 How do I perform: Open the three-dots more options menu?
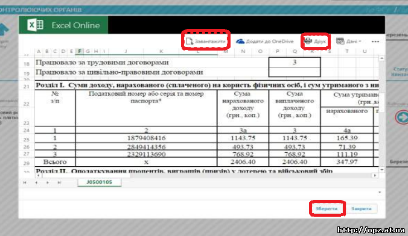(x=375, y=42)
